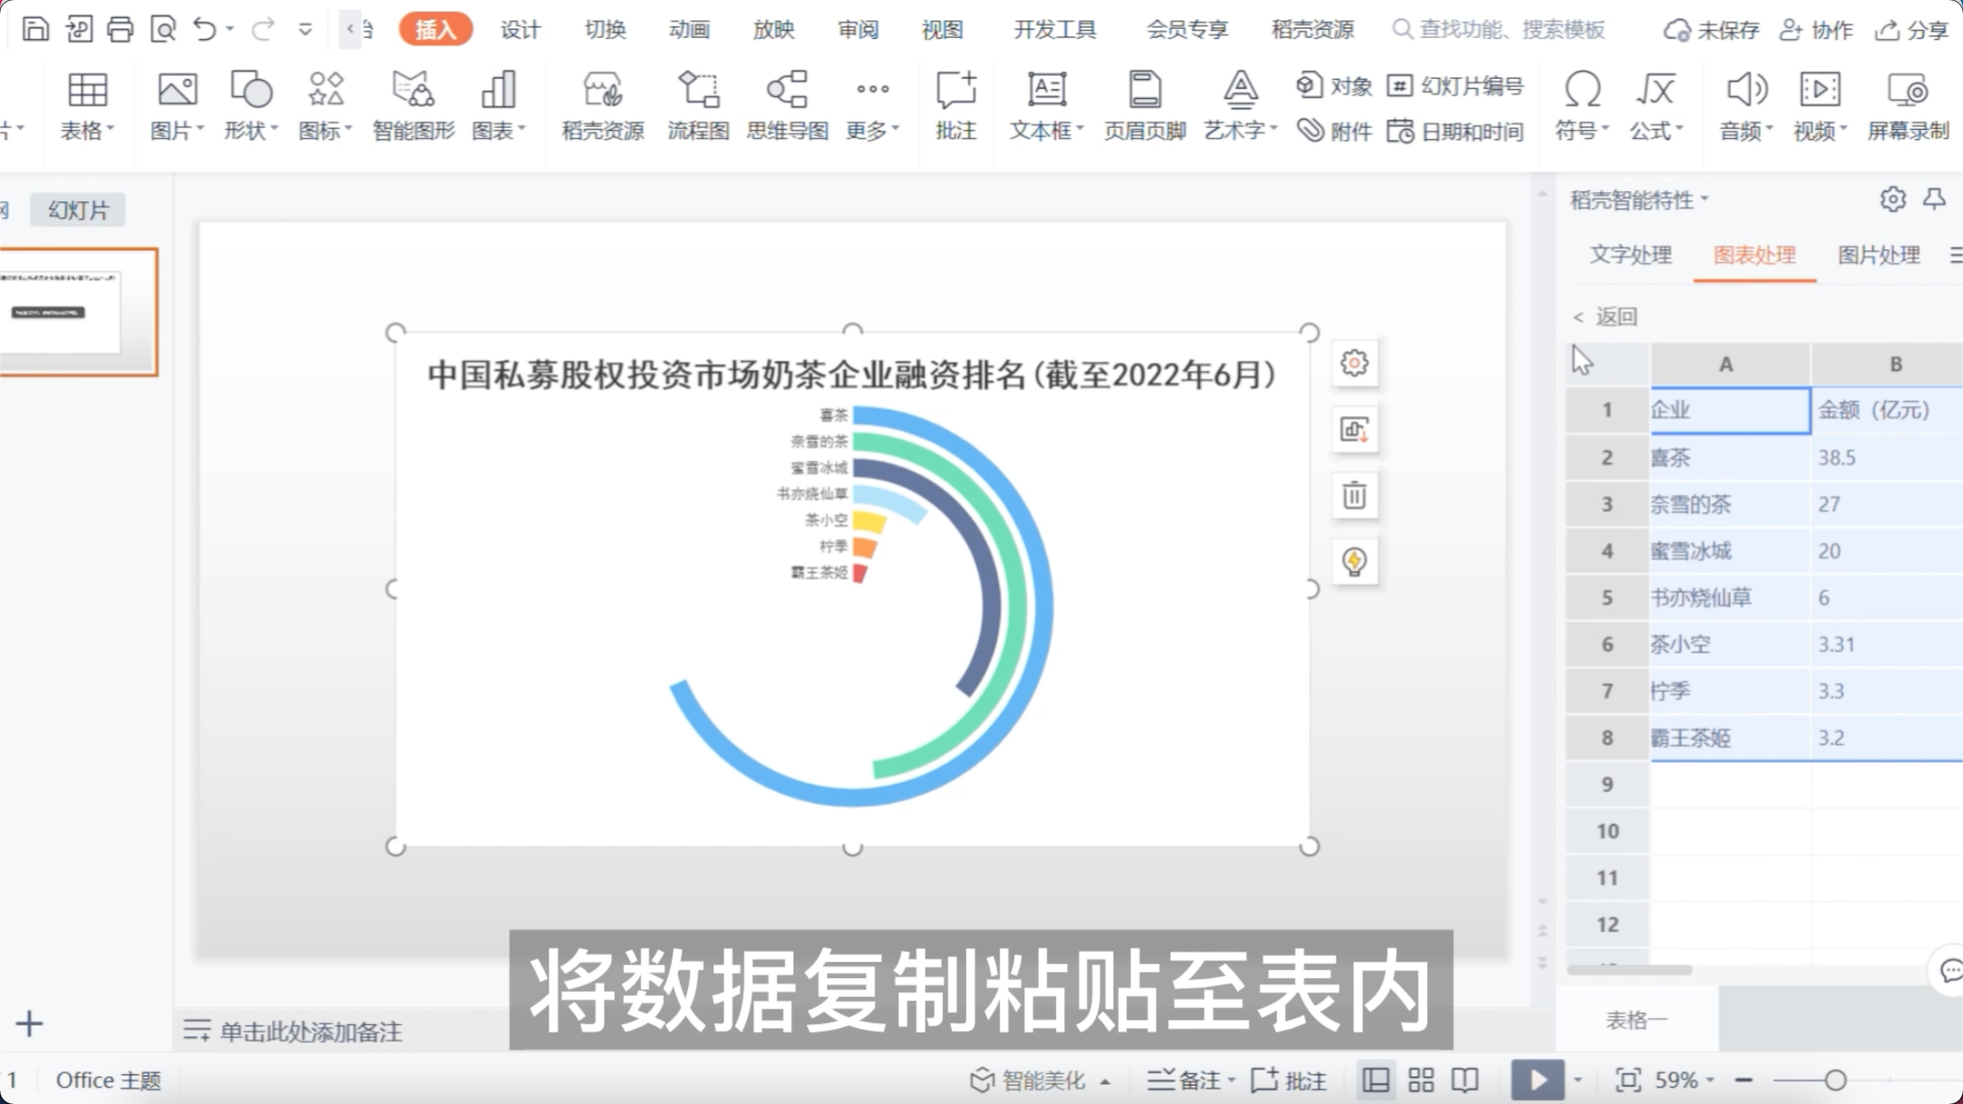
Task: Switch to 图片处理 tab
Action: point(1879,256)
